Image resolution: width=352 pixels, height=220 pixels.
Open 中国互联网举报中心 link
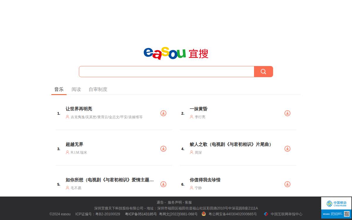286,214
